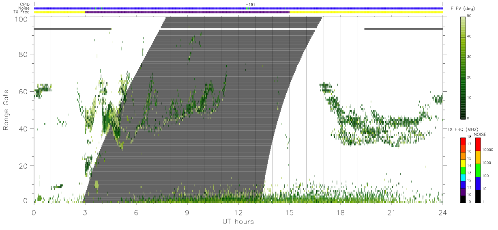Viewport: 498px width, 230px height.
Task: Select the CPID label at top left
Action: pyautogui.click(x=24, y=4)
